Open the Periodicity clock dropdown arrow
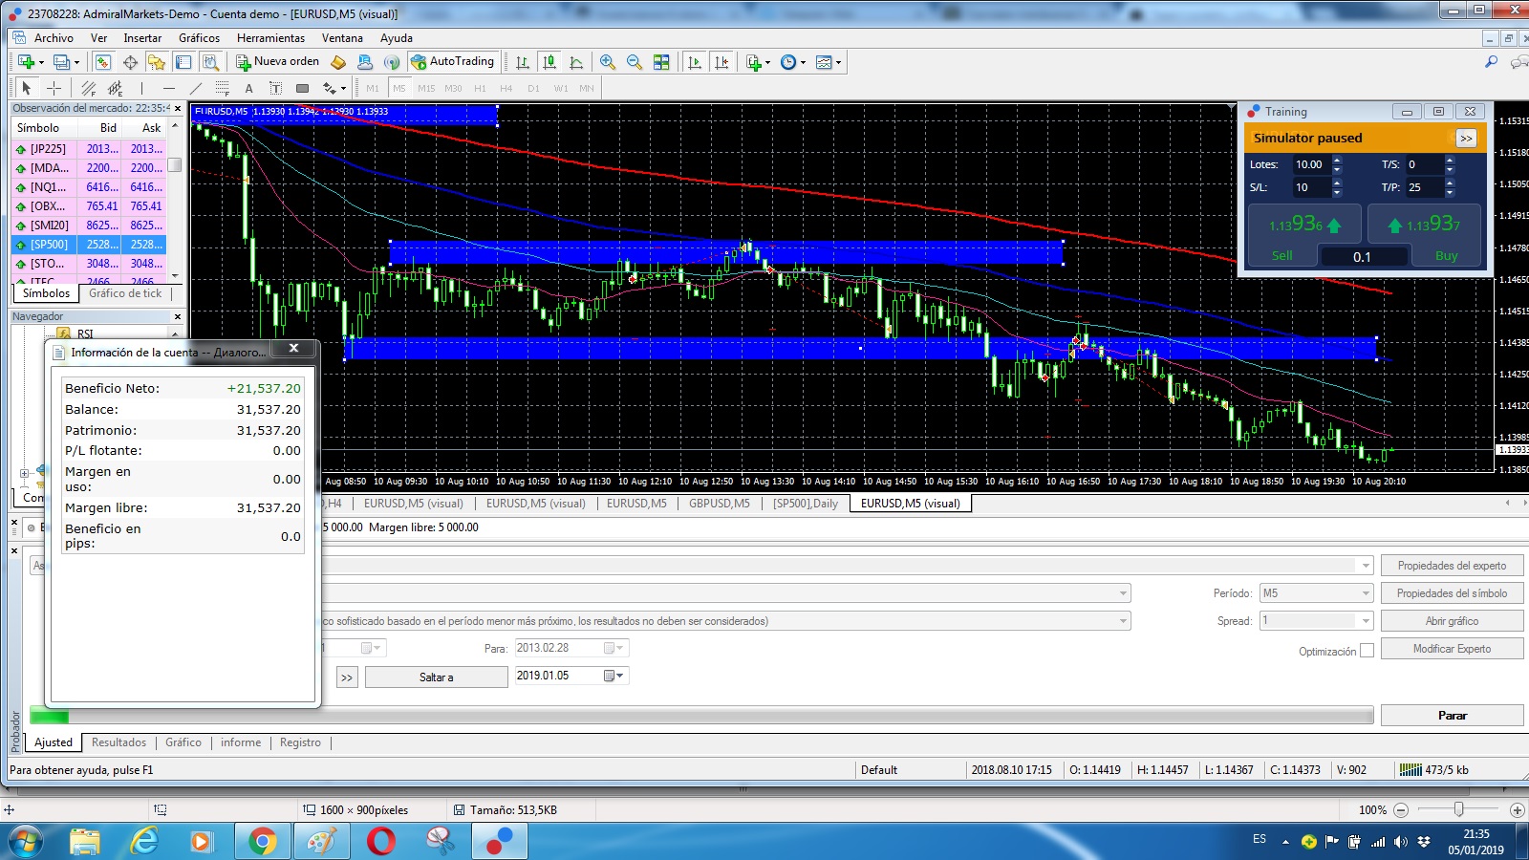Viewport: 1529px width, 860px height. pos(803,63)
